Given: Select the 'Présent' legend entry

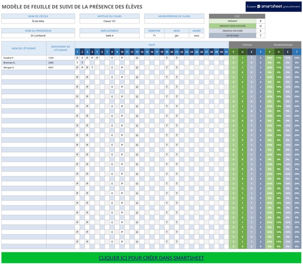Looking at the screenshot, I should click(232, 21).
